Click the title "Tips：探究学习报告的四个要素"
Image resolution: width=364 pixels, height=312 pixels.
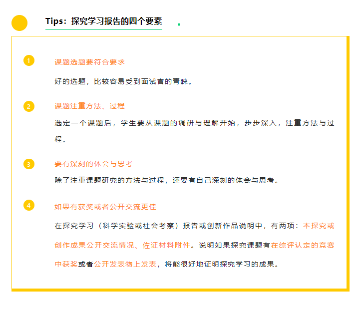point(103,21)
